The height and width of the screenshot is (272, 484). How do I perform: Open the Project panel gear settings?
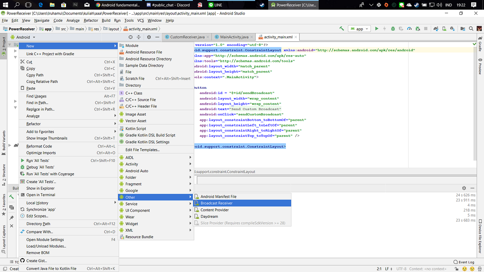coord(149,37)
